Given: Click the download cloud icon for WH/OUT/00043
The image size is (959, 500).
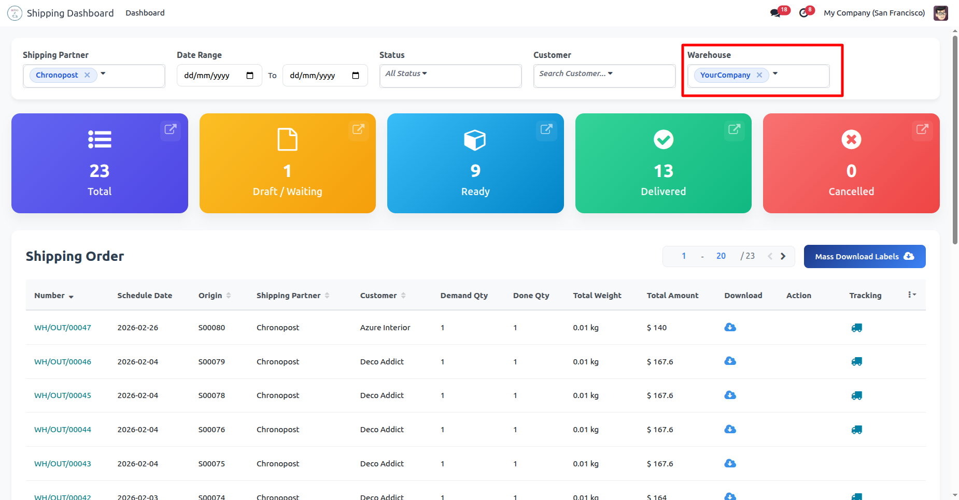Looking at the screenshot, I should pos(730,463).
